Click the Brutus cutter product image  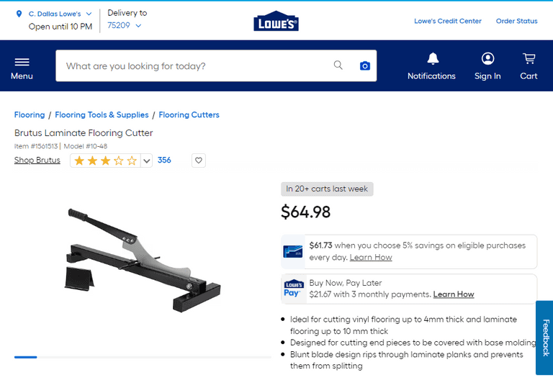pyautogui.click(x=142, y=260)
